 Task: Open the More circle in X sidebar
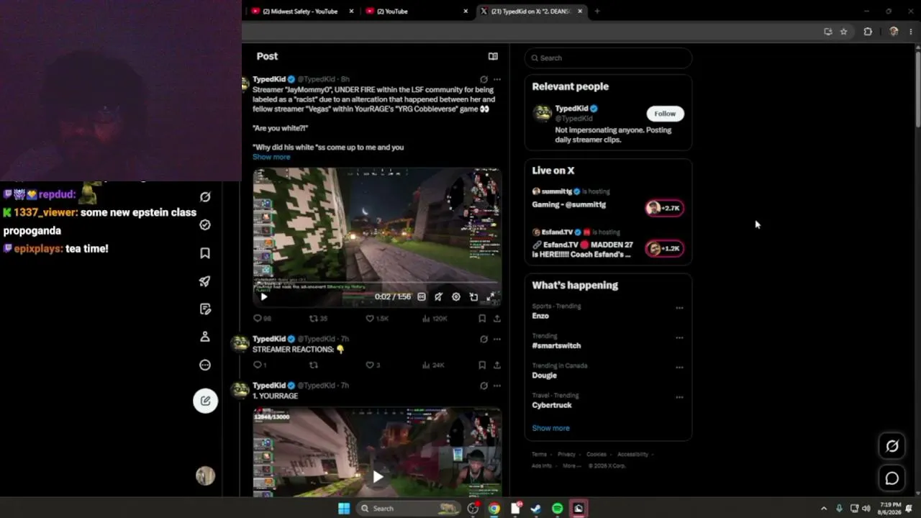point(205,365)
